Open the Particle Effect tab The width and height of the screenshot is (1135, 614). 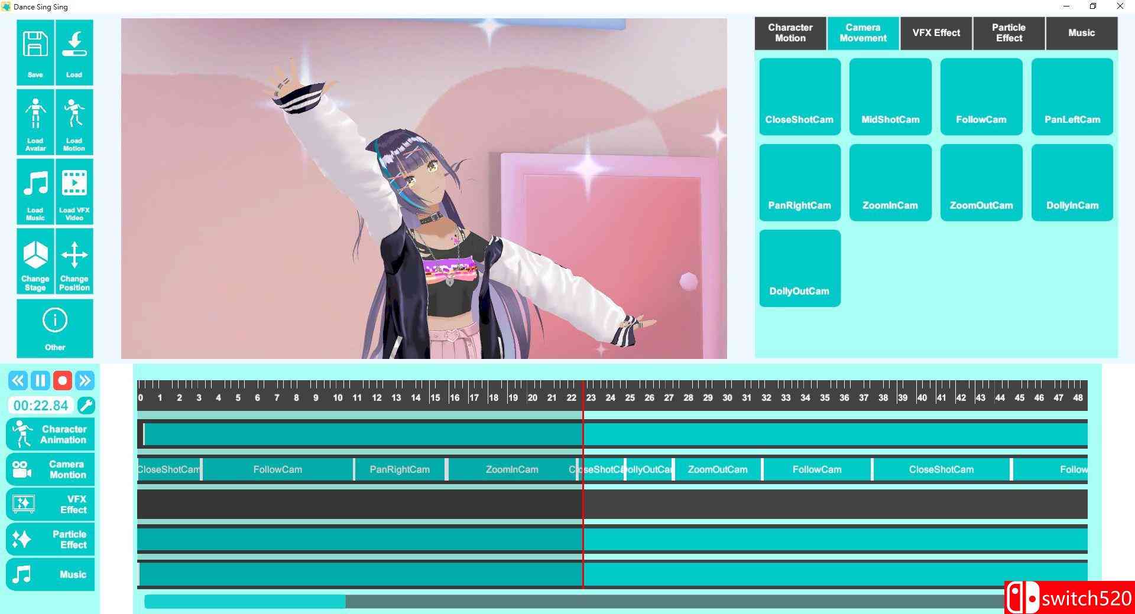(x=1008, y=33)
